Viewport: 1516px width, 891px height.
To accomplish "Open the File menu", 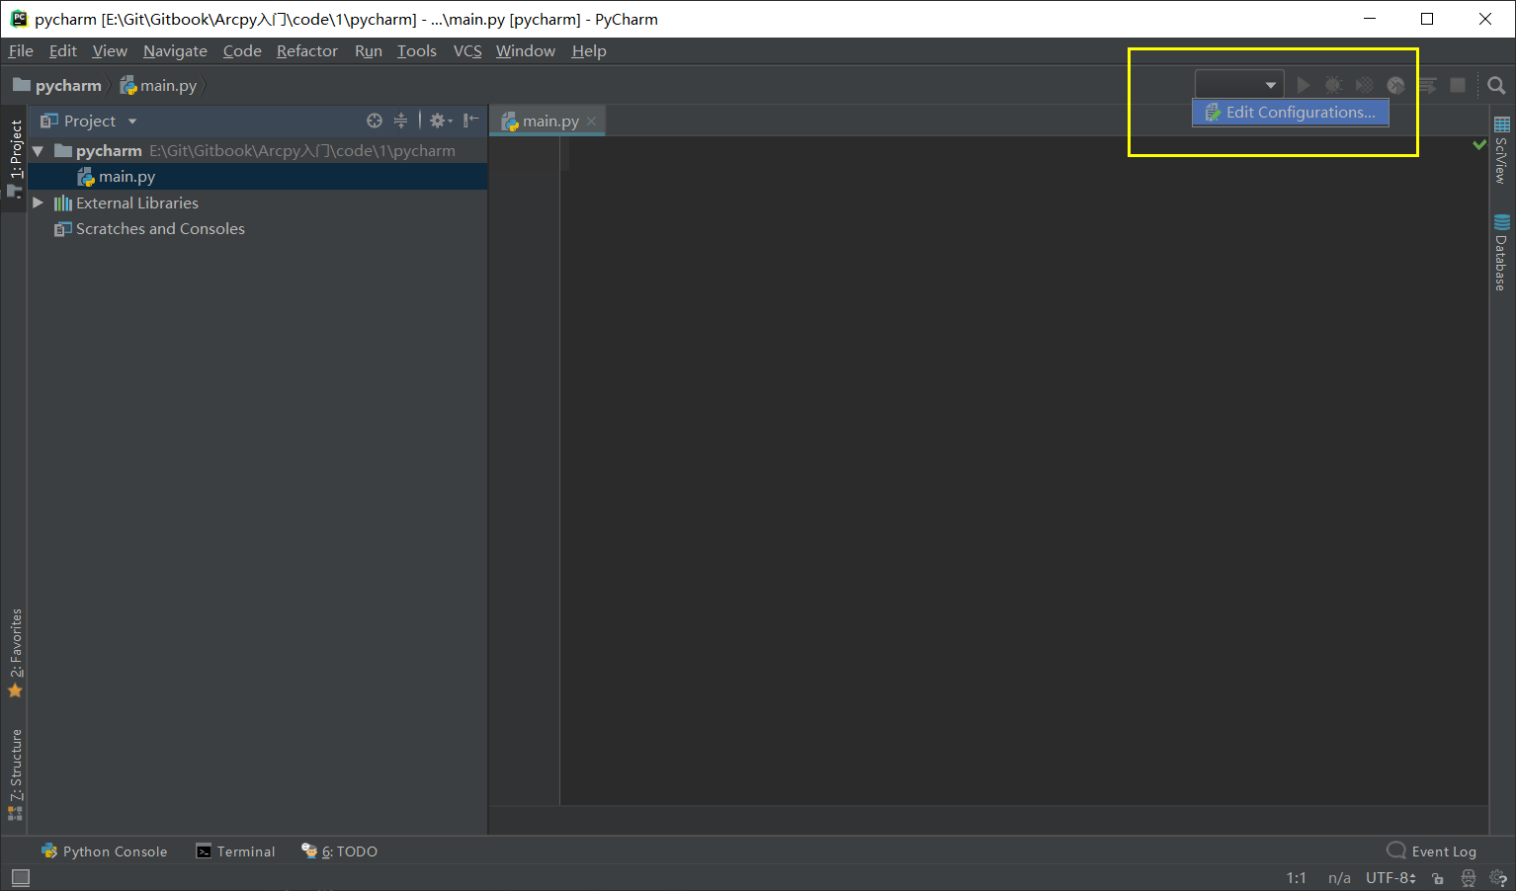I will tap(21, 51).
